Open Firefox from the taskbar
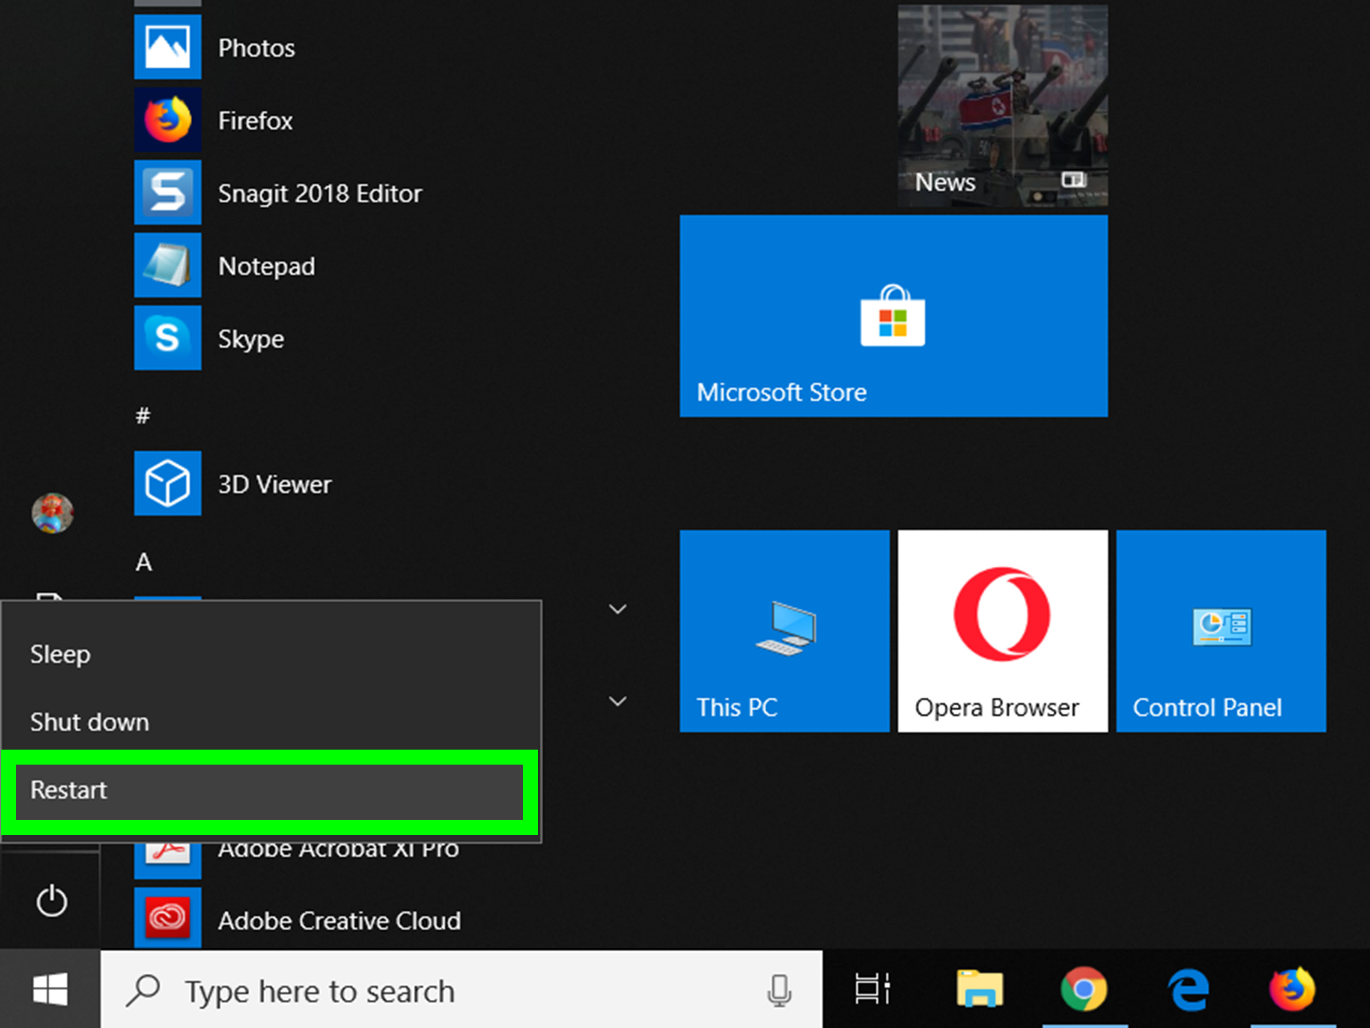Viewport: 1370px width, 1028px height. point(1293,988)
